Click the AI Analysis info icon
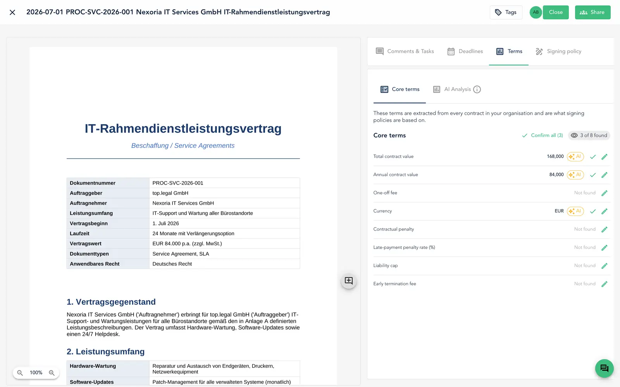This screenshot has height=387, width=620. pyautogui.click(x=477, y=89)
